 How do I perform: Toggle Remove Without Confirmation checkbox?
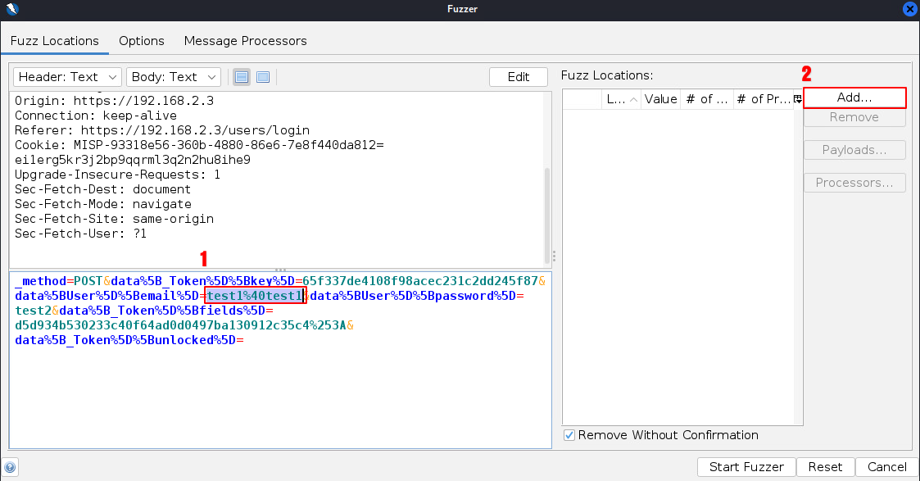point(570,435)
